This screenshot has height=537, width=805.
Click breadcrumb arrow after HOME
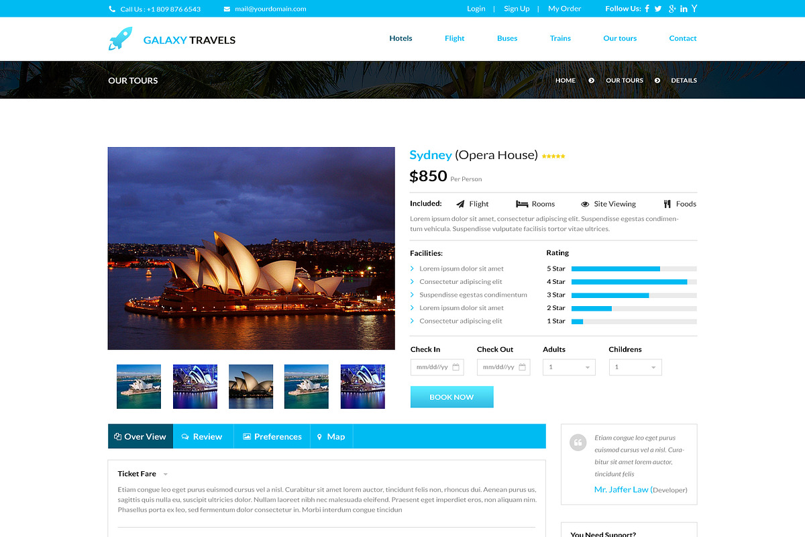click(x=591, y=81)
